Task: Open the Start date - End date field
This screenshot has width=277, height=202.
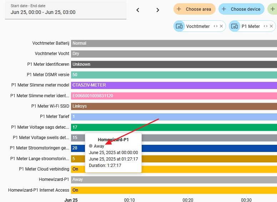Action: [x=66, y=10]
